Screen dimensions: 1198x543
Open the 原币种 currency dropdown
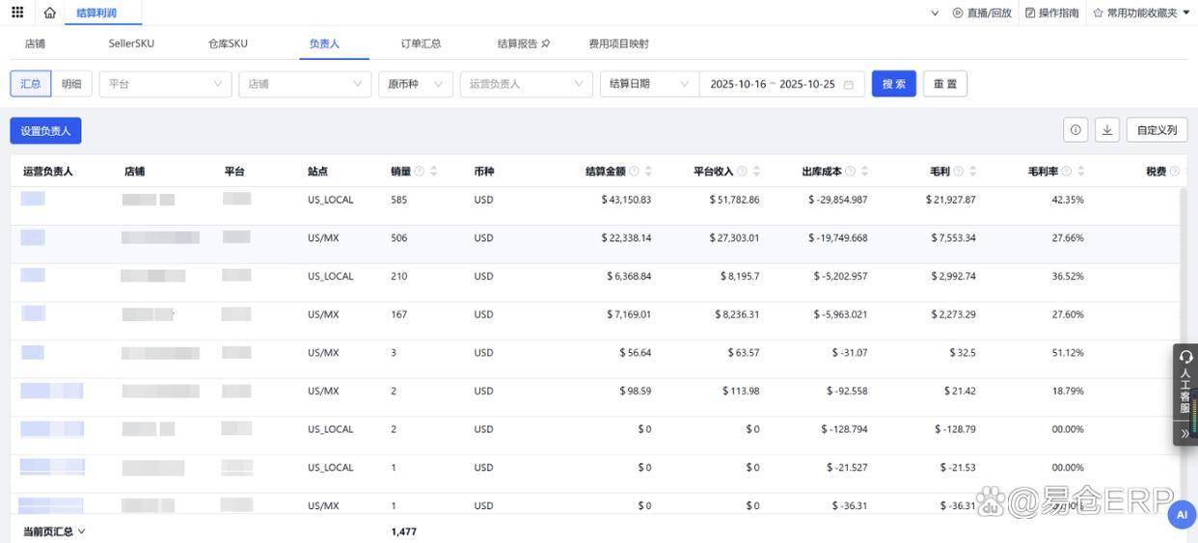tap(415, 84)
